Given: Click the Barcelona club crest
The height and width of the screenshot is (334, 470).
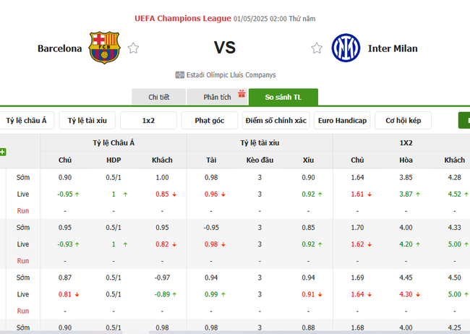Looking at the screenshot, I should [103, 48].
